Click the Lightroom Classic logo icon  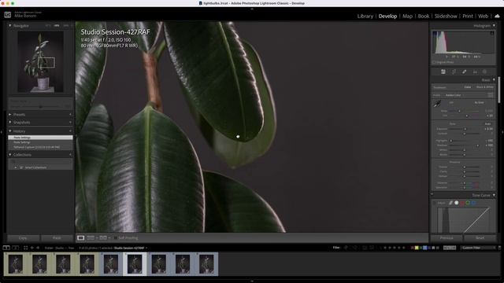(x=7, y=15)
